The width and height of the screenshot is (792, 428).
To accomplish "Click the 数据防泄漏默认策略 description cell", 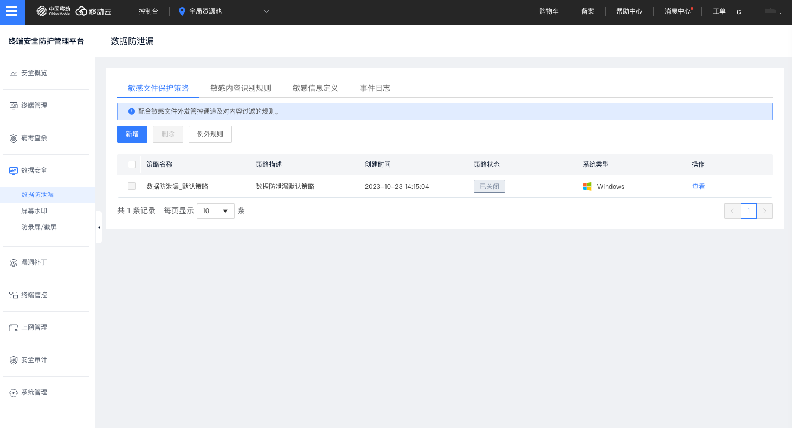I will [x=285, y=187].
